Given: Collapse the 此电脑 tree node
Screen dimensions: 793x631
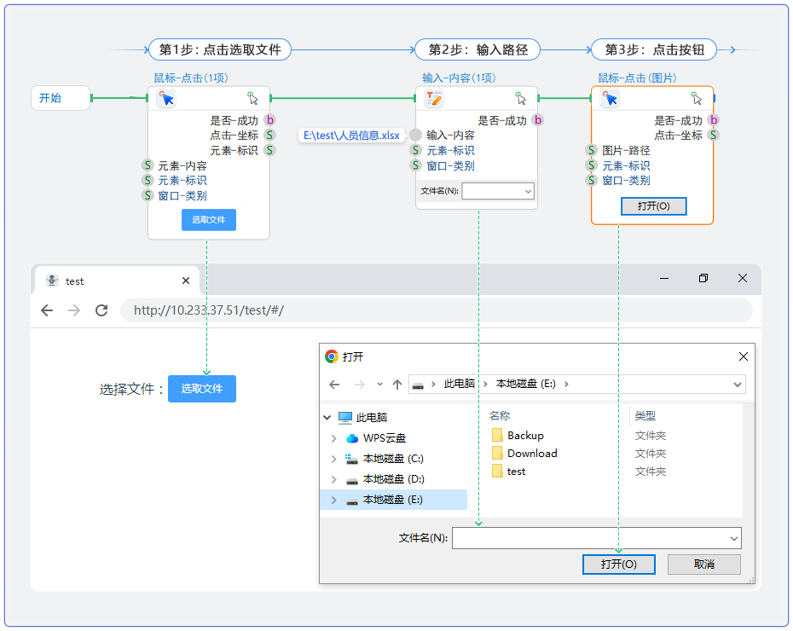Looking at the screenshot, I should pos(327,418).
